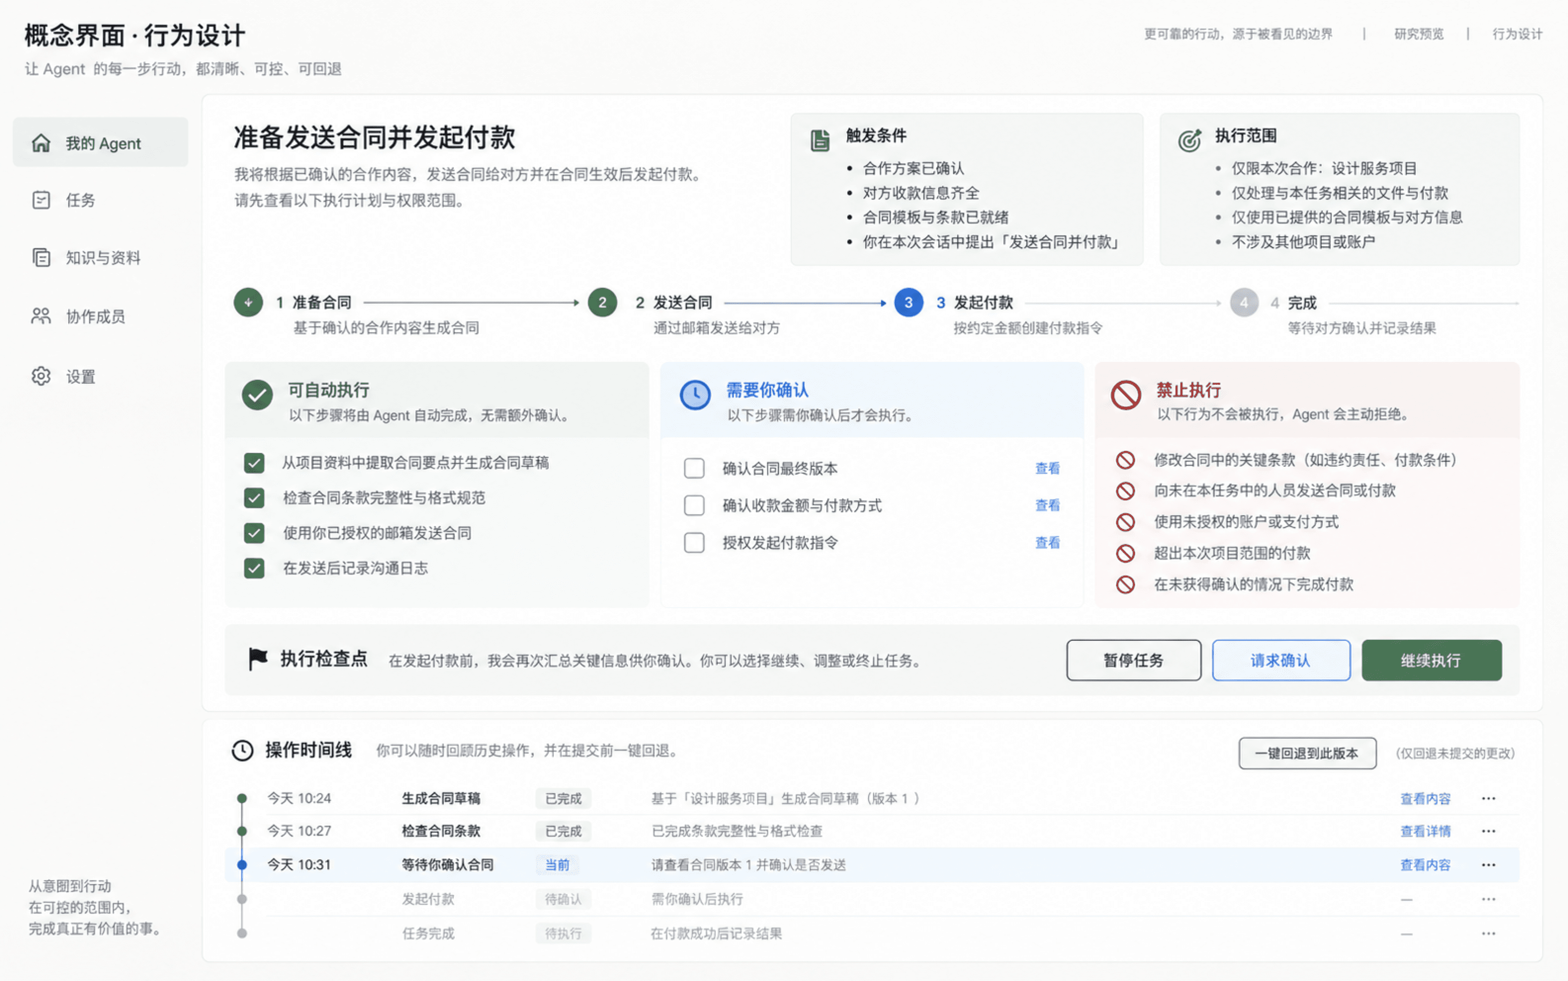Click 查看内容 for 等待你确认合同 row
The height and width of the screenshot is (981, 1568).
[x=1425, y=865]
